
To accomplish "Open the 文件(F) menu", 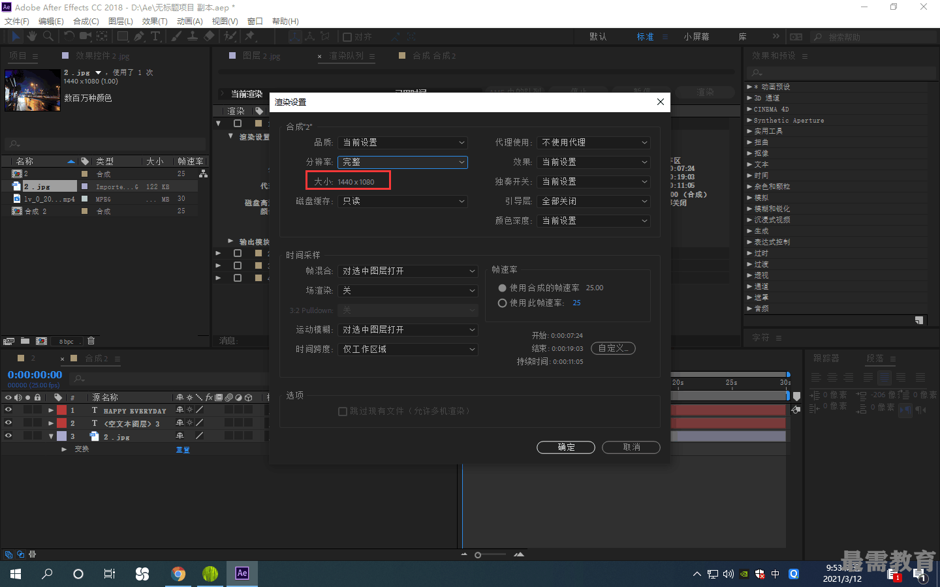I will tap(17, 22).
